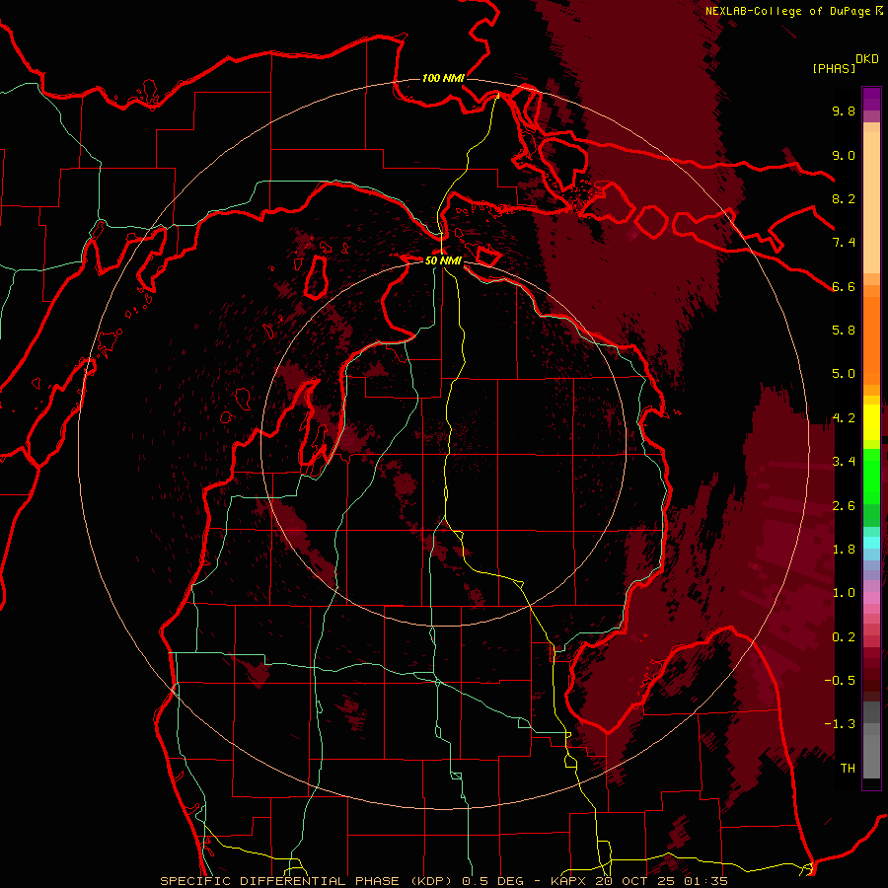Image resolution: width=888 pixels, height=888 pixels.
Task: Click the 1.0 scale label
Action: click(844, 593)
